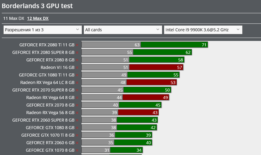This screenshot has width=261, height=155.
Task: Click green 55 bar of GTX 1080 Ti
Action: click(x=154, y=75)
